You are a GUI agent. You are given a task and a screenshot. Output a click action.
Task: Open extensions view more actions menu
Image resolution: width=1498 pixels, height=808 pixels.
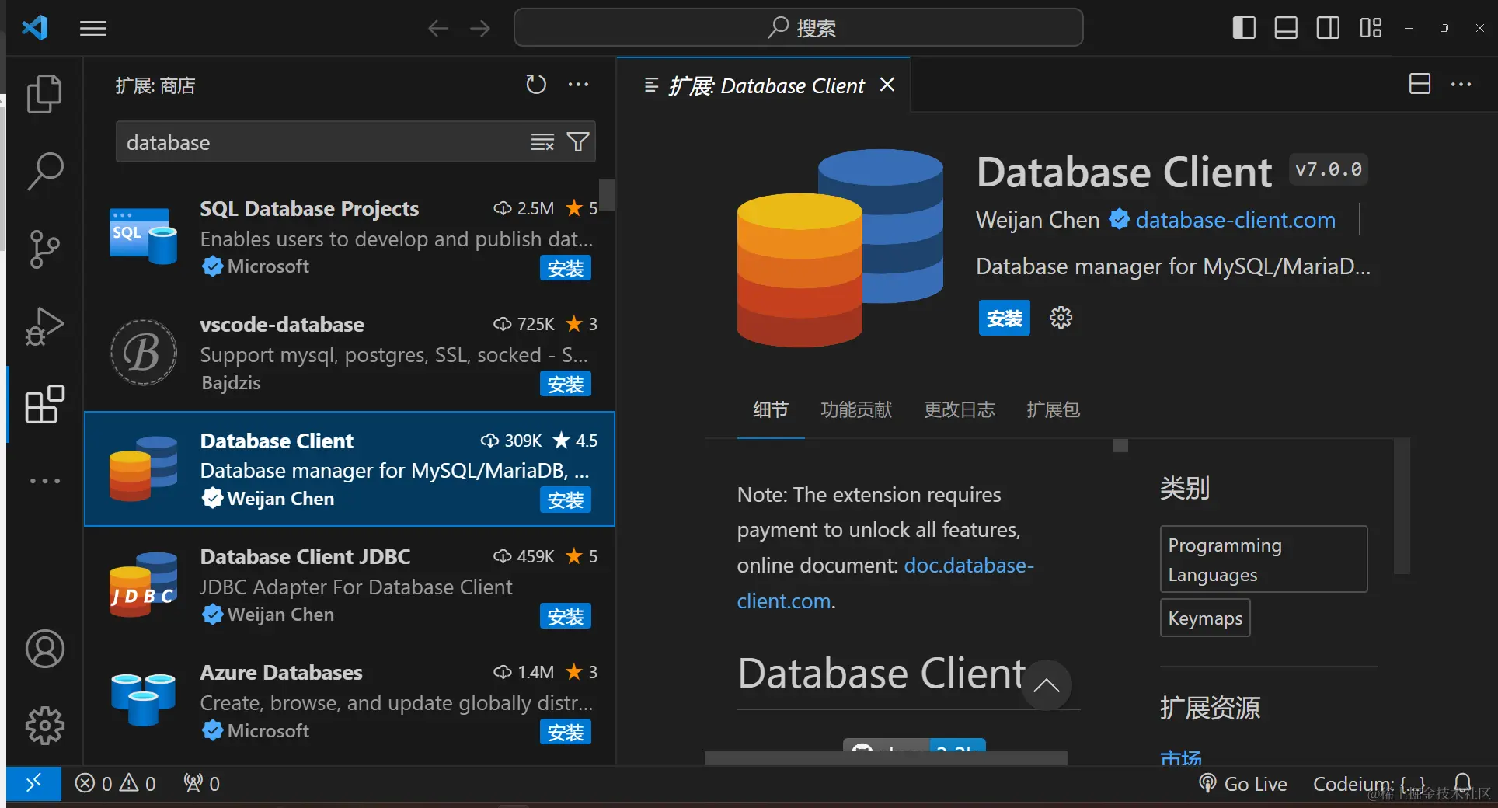click(578, 84)
